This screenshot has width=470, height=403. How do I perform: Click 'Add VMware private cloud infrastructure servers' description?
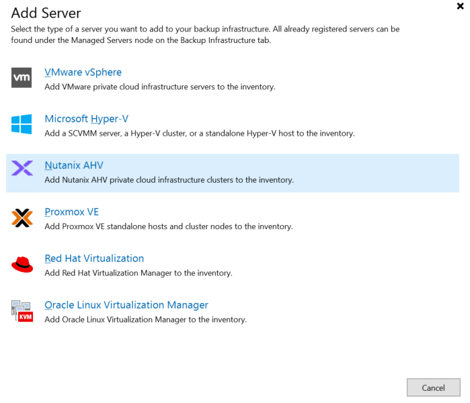point(160,87)
